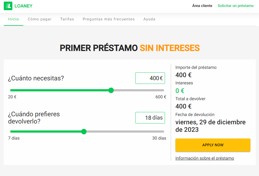Click the green Loaney logo icon
The width and height of the screenshot is (259, 176).
[8, 6]
